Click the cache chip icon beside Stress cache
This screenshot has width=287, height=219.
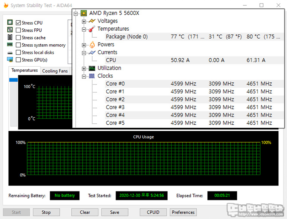click(x=10, y=37)
